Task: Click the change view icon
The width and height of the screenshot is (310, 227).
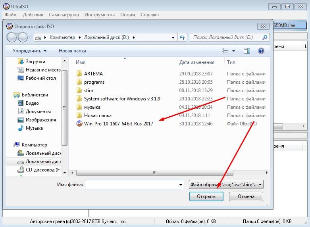Action: [225, 51]
